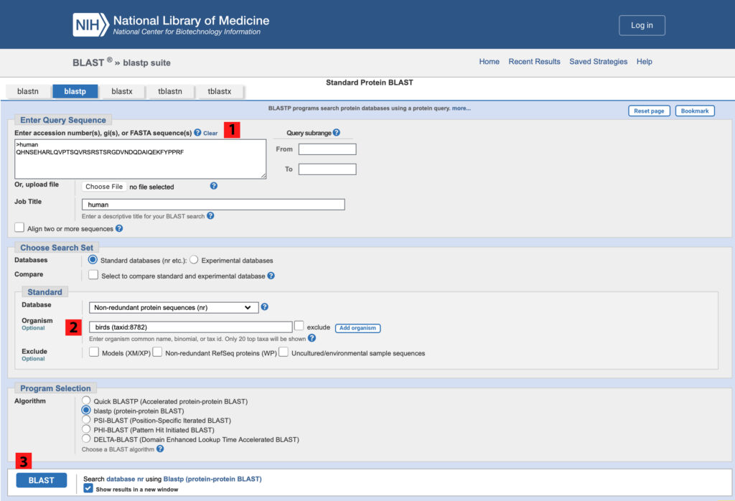Select Standard databases radio button
This screenshot has width=735, height=501.
coord(93,260)
